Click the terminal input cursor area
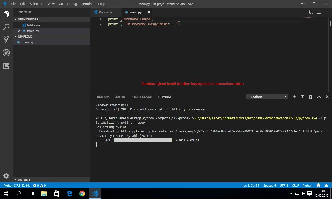 97,144
